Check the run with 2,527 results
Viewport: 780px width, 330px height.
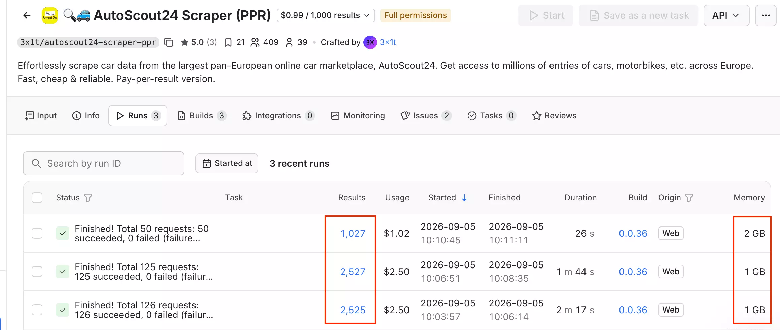pyautogui.click(x=37, y=272)
